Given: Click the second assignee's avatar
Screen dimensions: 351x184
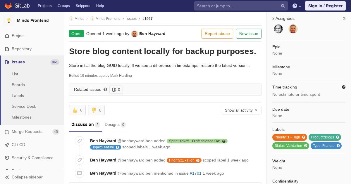Looking at the screenshot, I should tap(293, 29).
